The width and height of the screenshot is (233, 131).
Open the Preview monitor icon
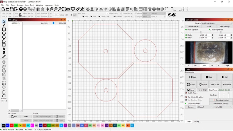pyautogui.click(x=73, y=9)
